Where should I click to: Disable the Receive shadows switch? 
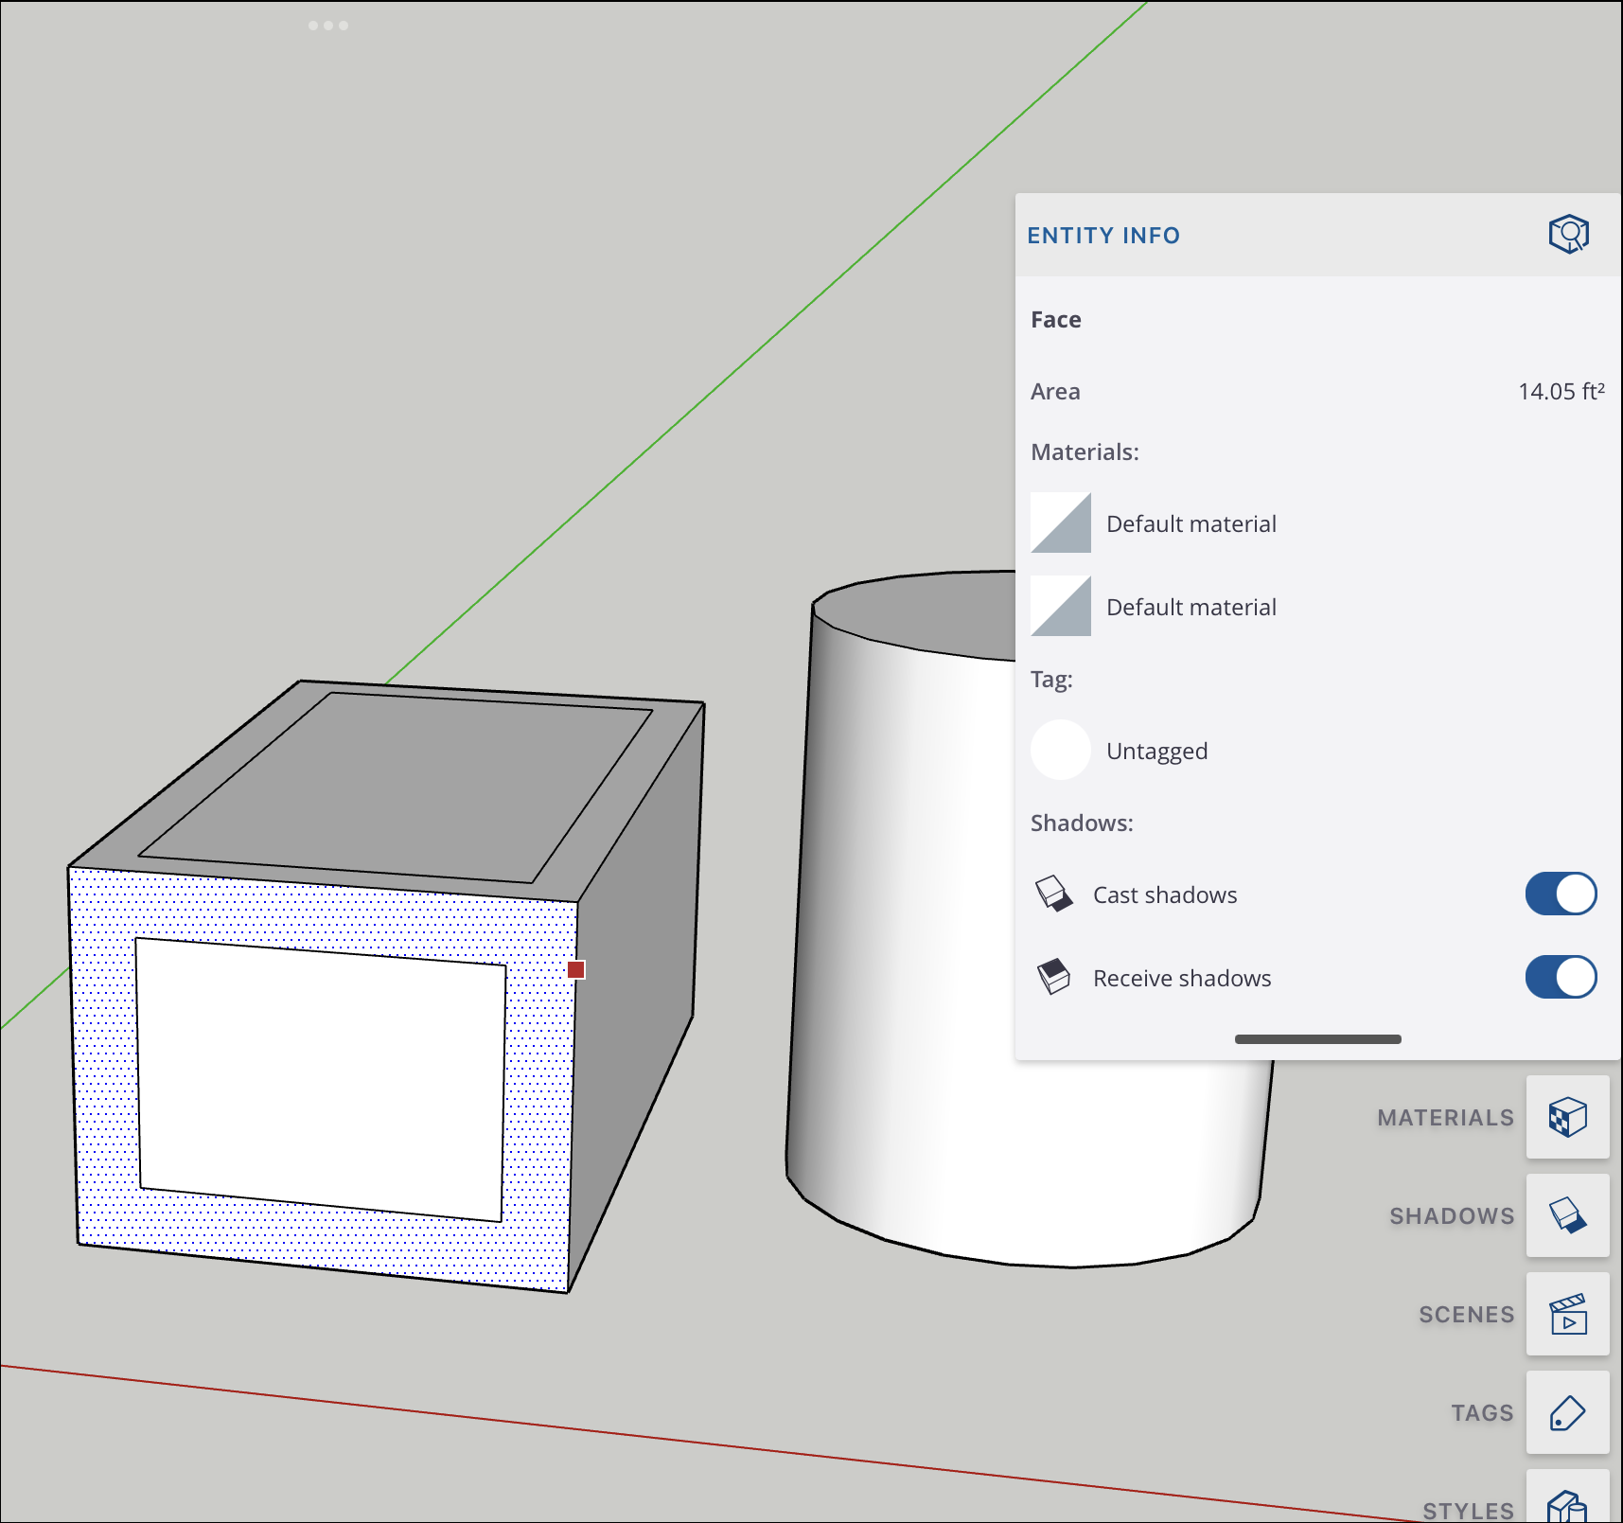pyautogui.click(x=1561, y=977)
